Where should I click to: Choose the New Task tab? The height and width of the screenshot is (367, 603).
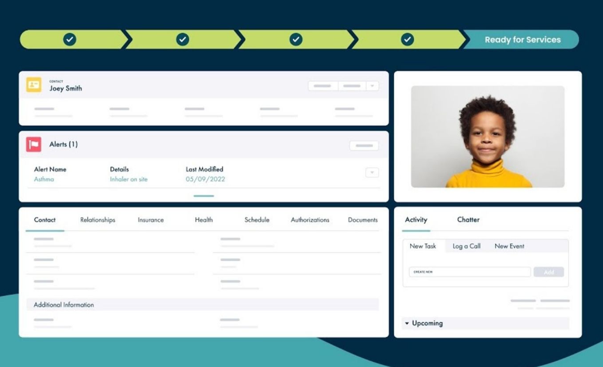pos(423,246)
